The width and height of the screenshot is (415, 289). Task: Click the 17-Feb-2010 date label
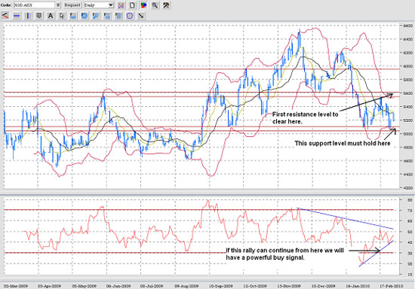click(x=391, y=286)
